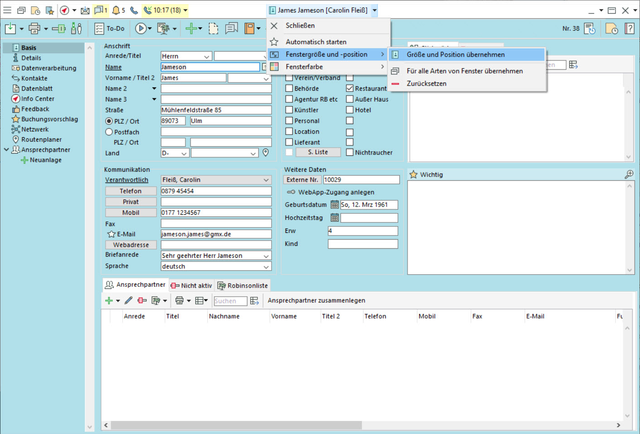Uncheck the Restaurant checkbox
This screenshot has width=640, height=434.
tap(350, 88)
